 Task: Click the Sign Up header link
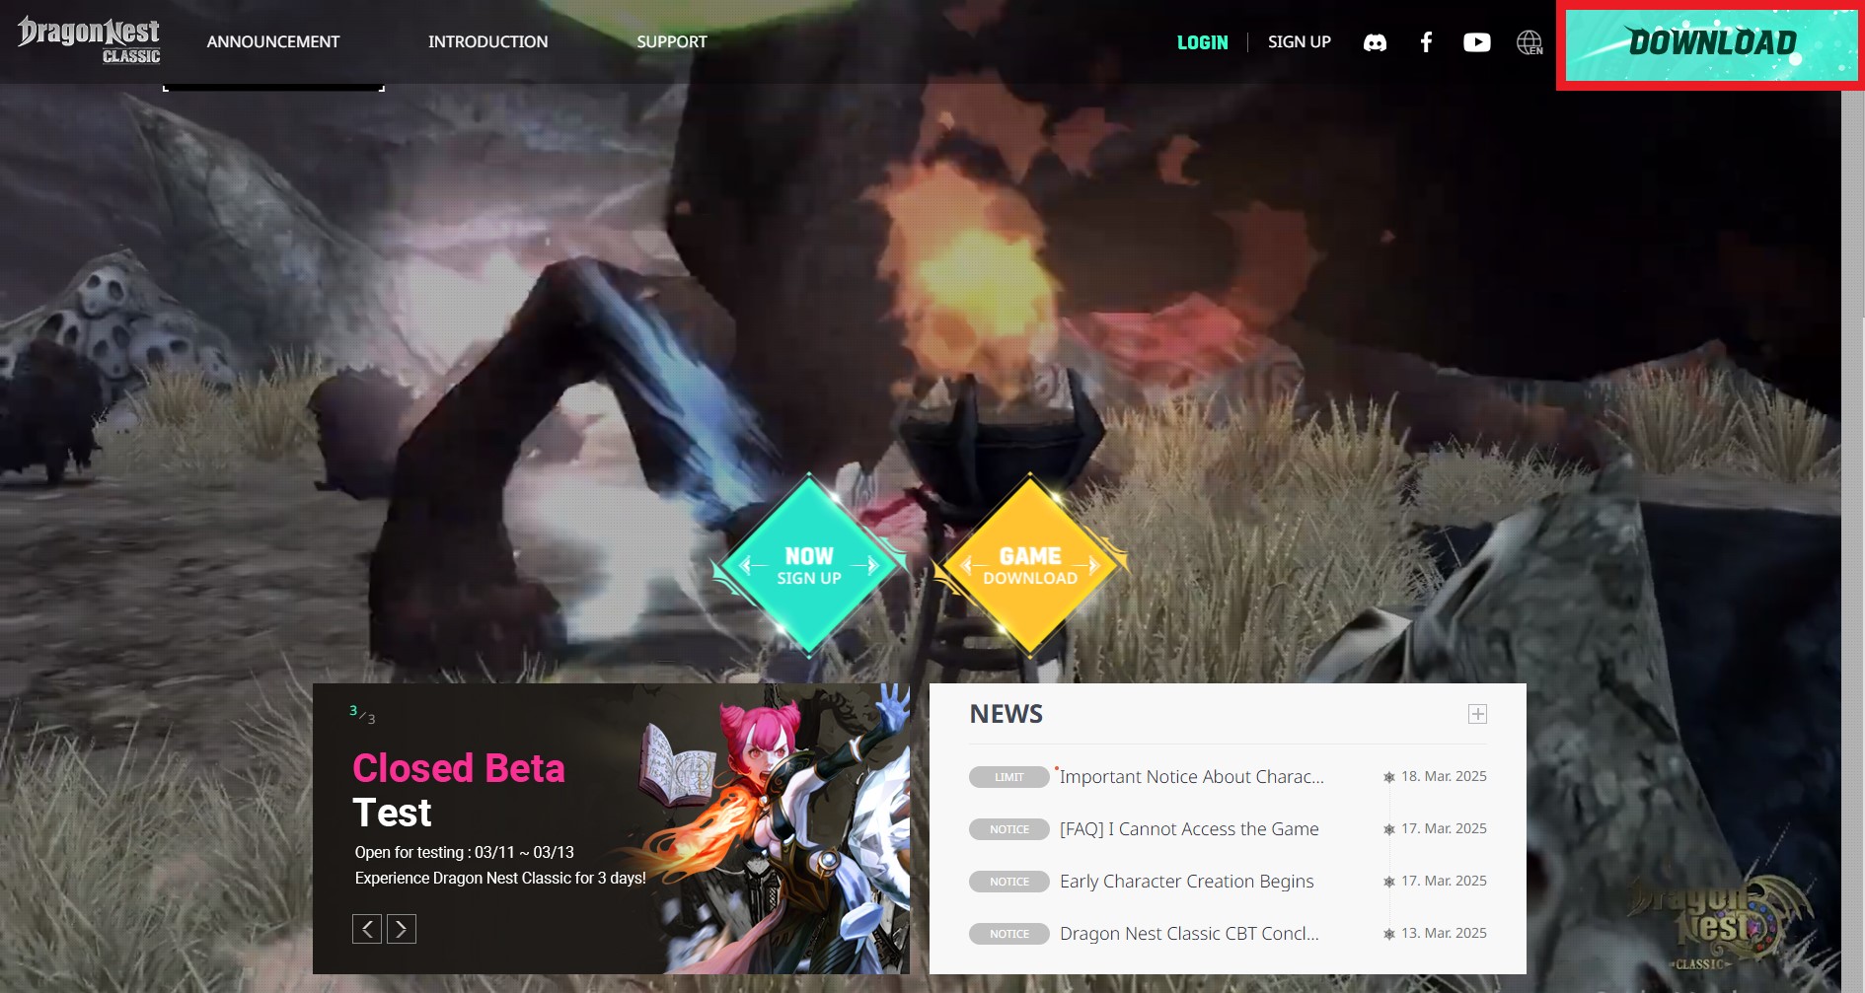[1299, 42]
